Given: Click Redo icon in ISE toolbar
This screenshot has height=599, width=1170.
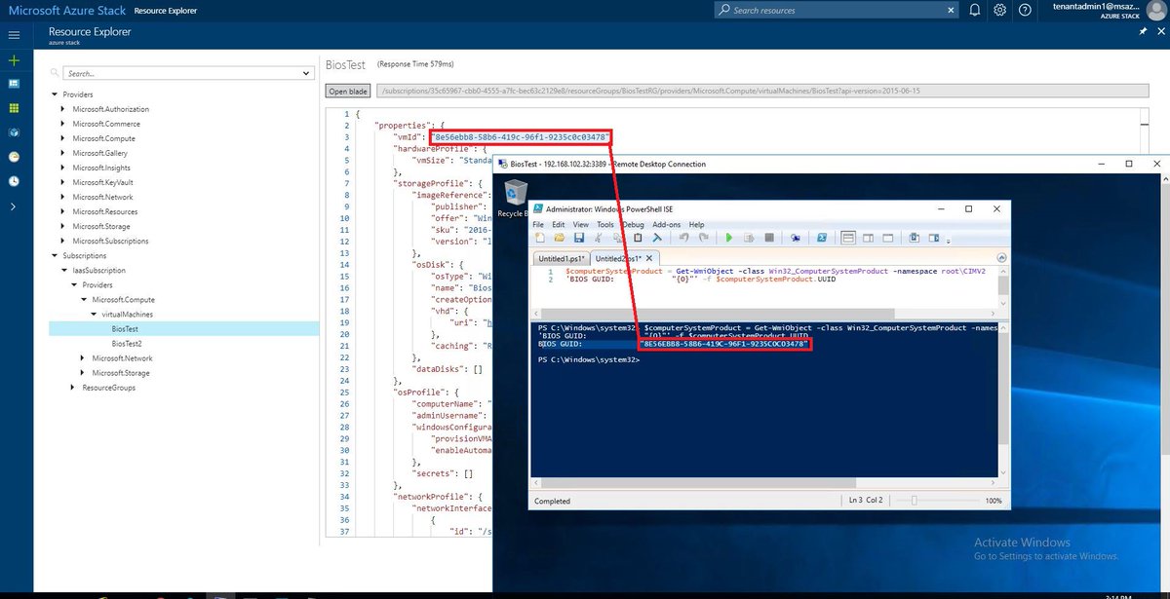Looking at the screenshot, I should (x=702, y=238).
